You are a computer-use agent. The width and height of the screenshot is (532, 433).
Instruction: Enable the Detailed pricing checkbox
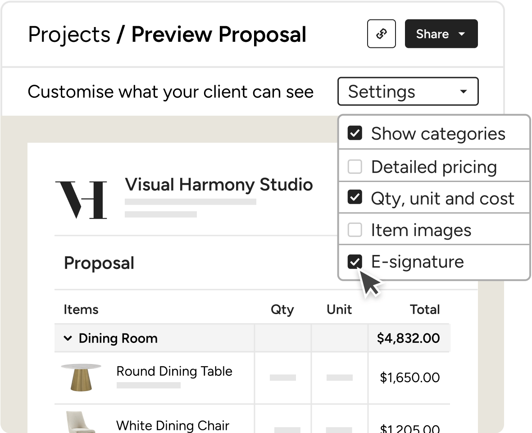pyautogui.click(x=355, y=166)
